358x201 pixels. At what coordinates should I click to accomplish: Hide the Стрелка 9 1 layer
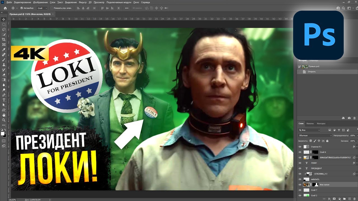pos(300,147)
